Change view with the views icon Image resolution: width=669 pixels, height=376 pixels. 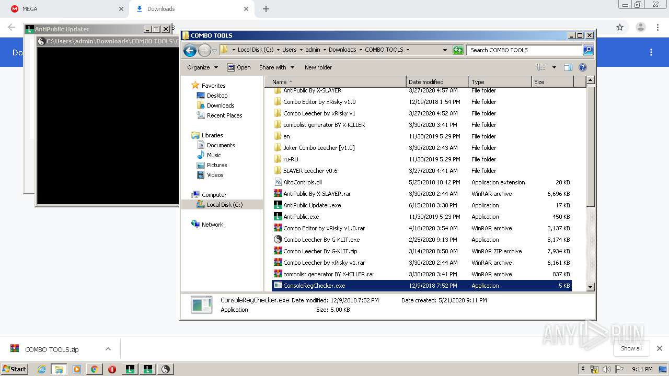click(x=541, y=67)
